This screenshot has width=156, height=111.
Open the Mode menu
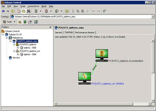(x=44, y=6)
